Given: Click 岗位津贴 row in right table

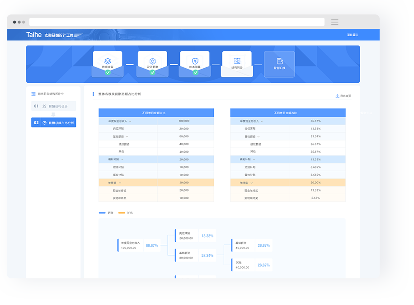Looking at the screenshot, I should 288,129.
